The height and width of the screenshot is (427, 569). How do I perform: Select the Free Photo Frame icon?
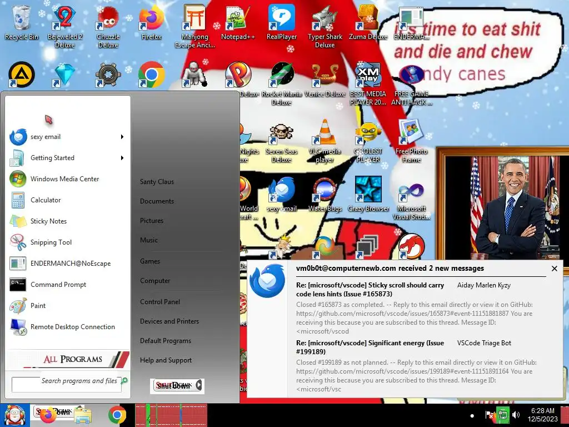coord(411,141)
